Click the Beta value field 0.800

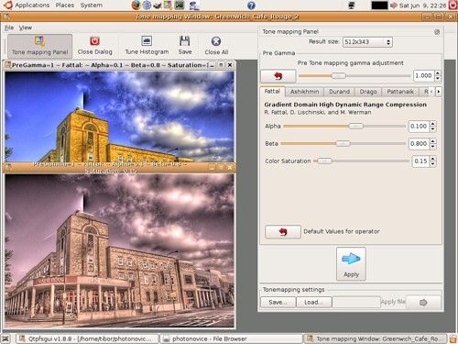point(419,144)
